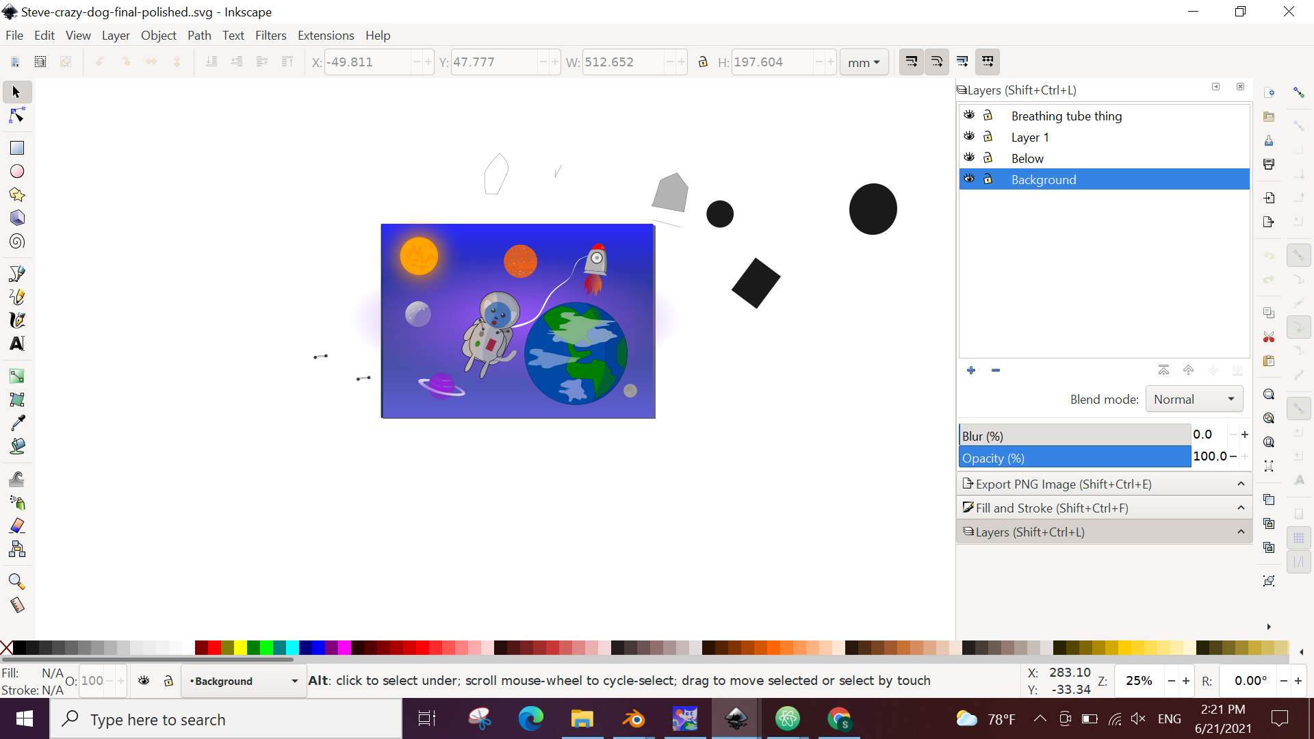Screen dimensions: 1314x739
Task: Select the Spiral tool
Action: [17, 242]
